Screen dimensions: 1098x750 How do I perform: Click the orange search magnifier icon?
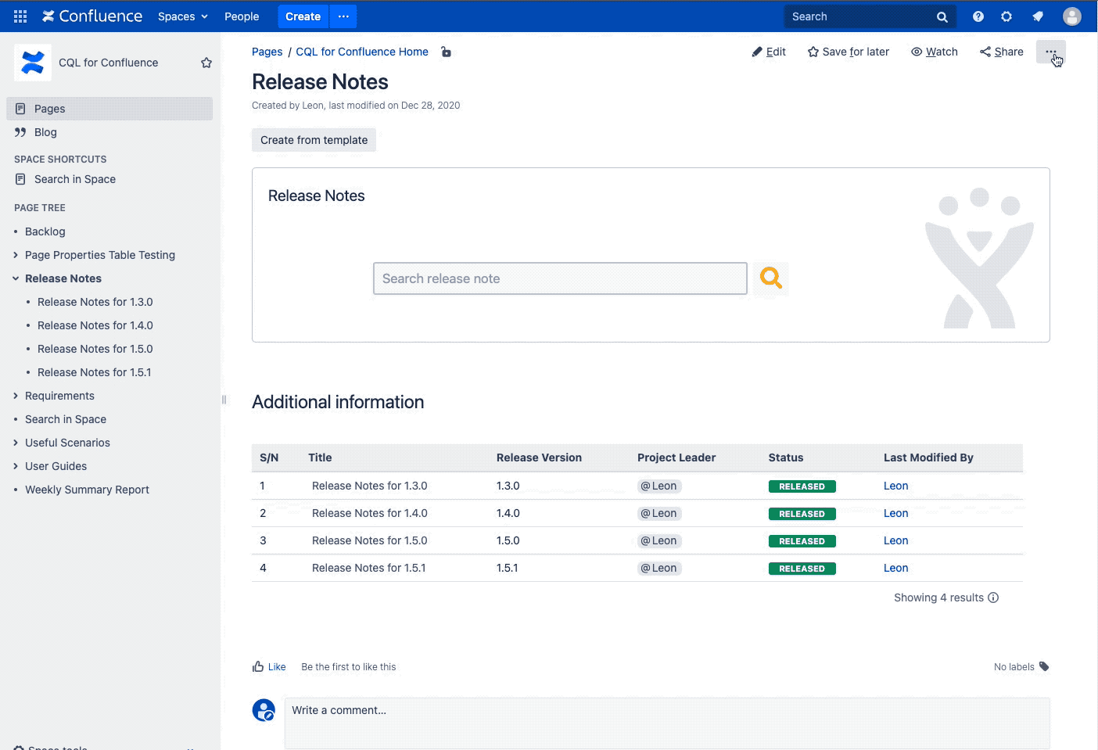(x=770, y=278)
